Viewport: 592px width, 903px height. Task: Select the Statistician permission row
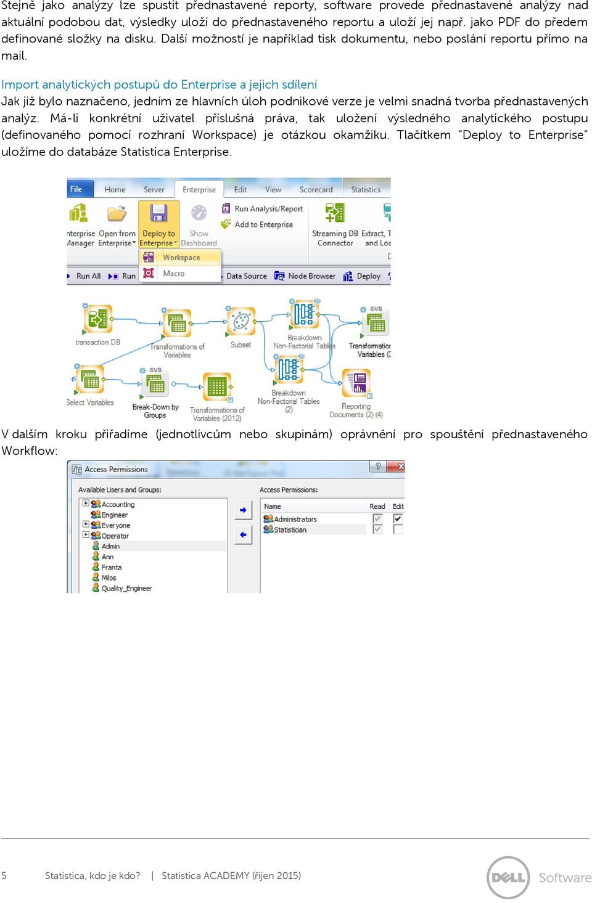point(314,529)
